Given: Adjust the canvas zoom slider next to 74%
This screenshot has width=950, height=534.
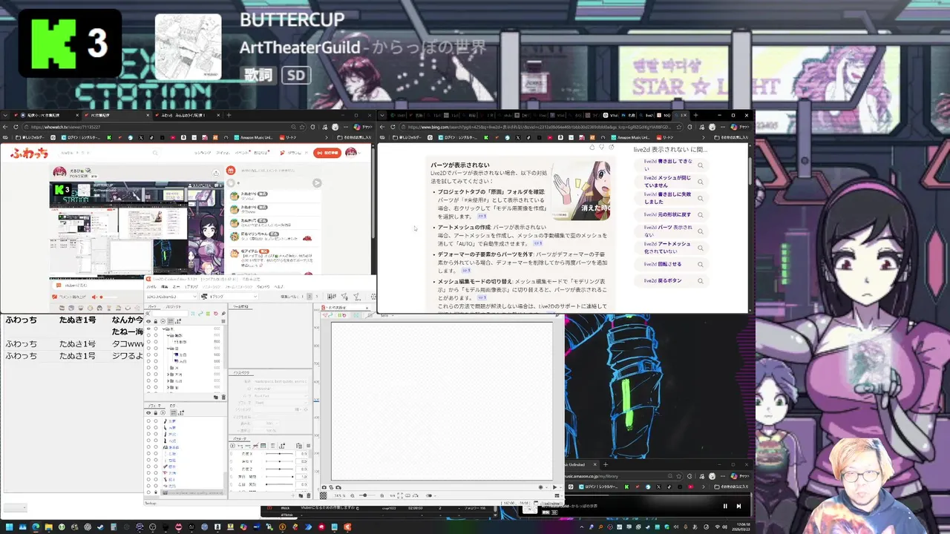Looking at the screenshot, I should tap(367, 495).
